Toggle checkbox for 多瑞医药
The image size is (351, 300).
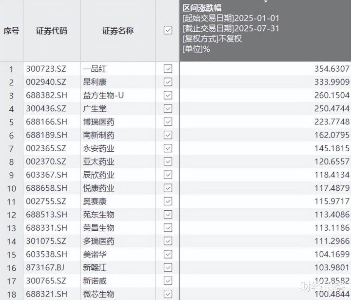[168, 241]
